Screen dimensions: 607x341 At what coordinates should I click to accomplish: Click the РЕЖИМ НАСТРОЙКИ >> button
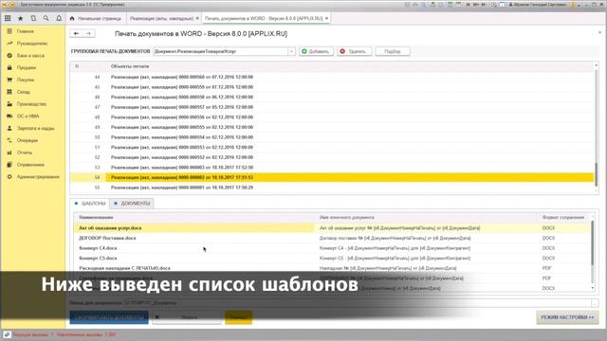coord(567,317)
